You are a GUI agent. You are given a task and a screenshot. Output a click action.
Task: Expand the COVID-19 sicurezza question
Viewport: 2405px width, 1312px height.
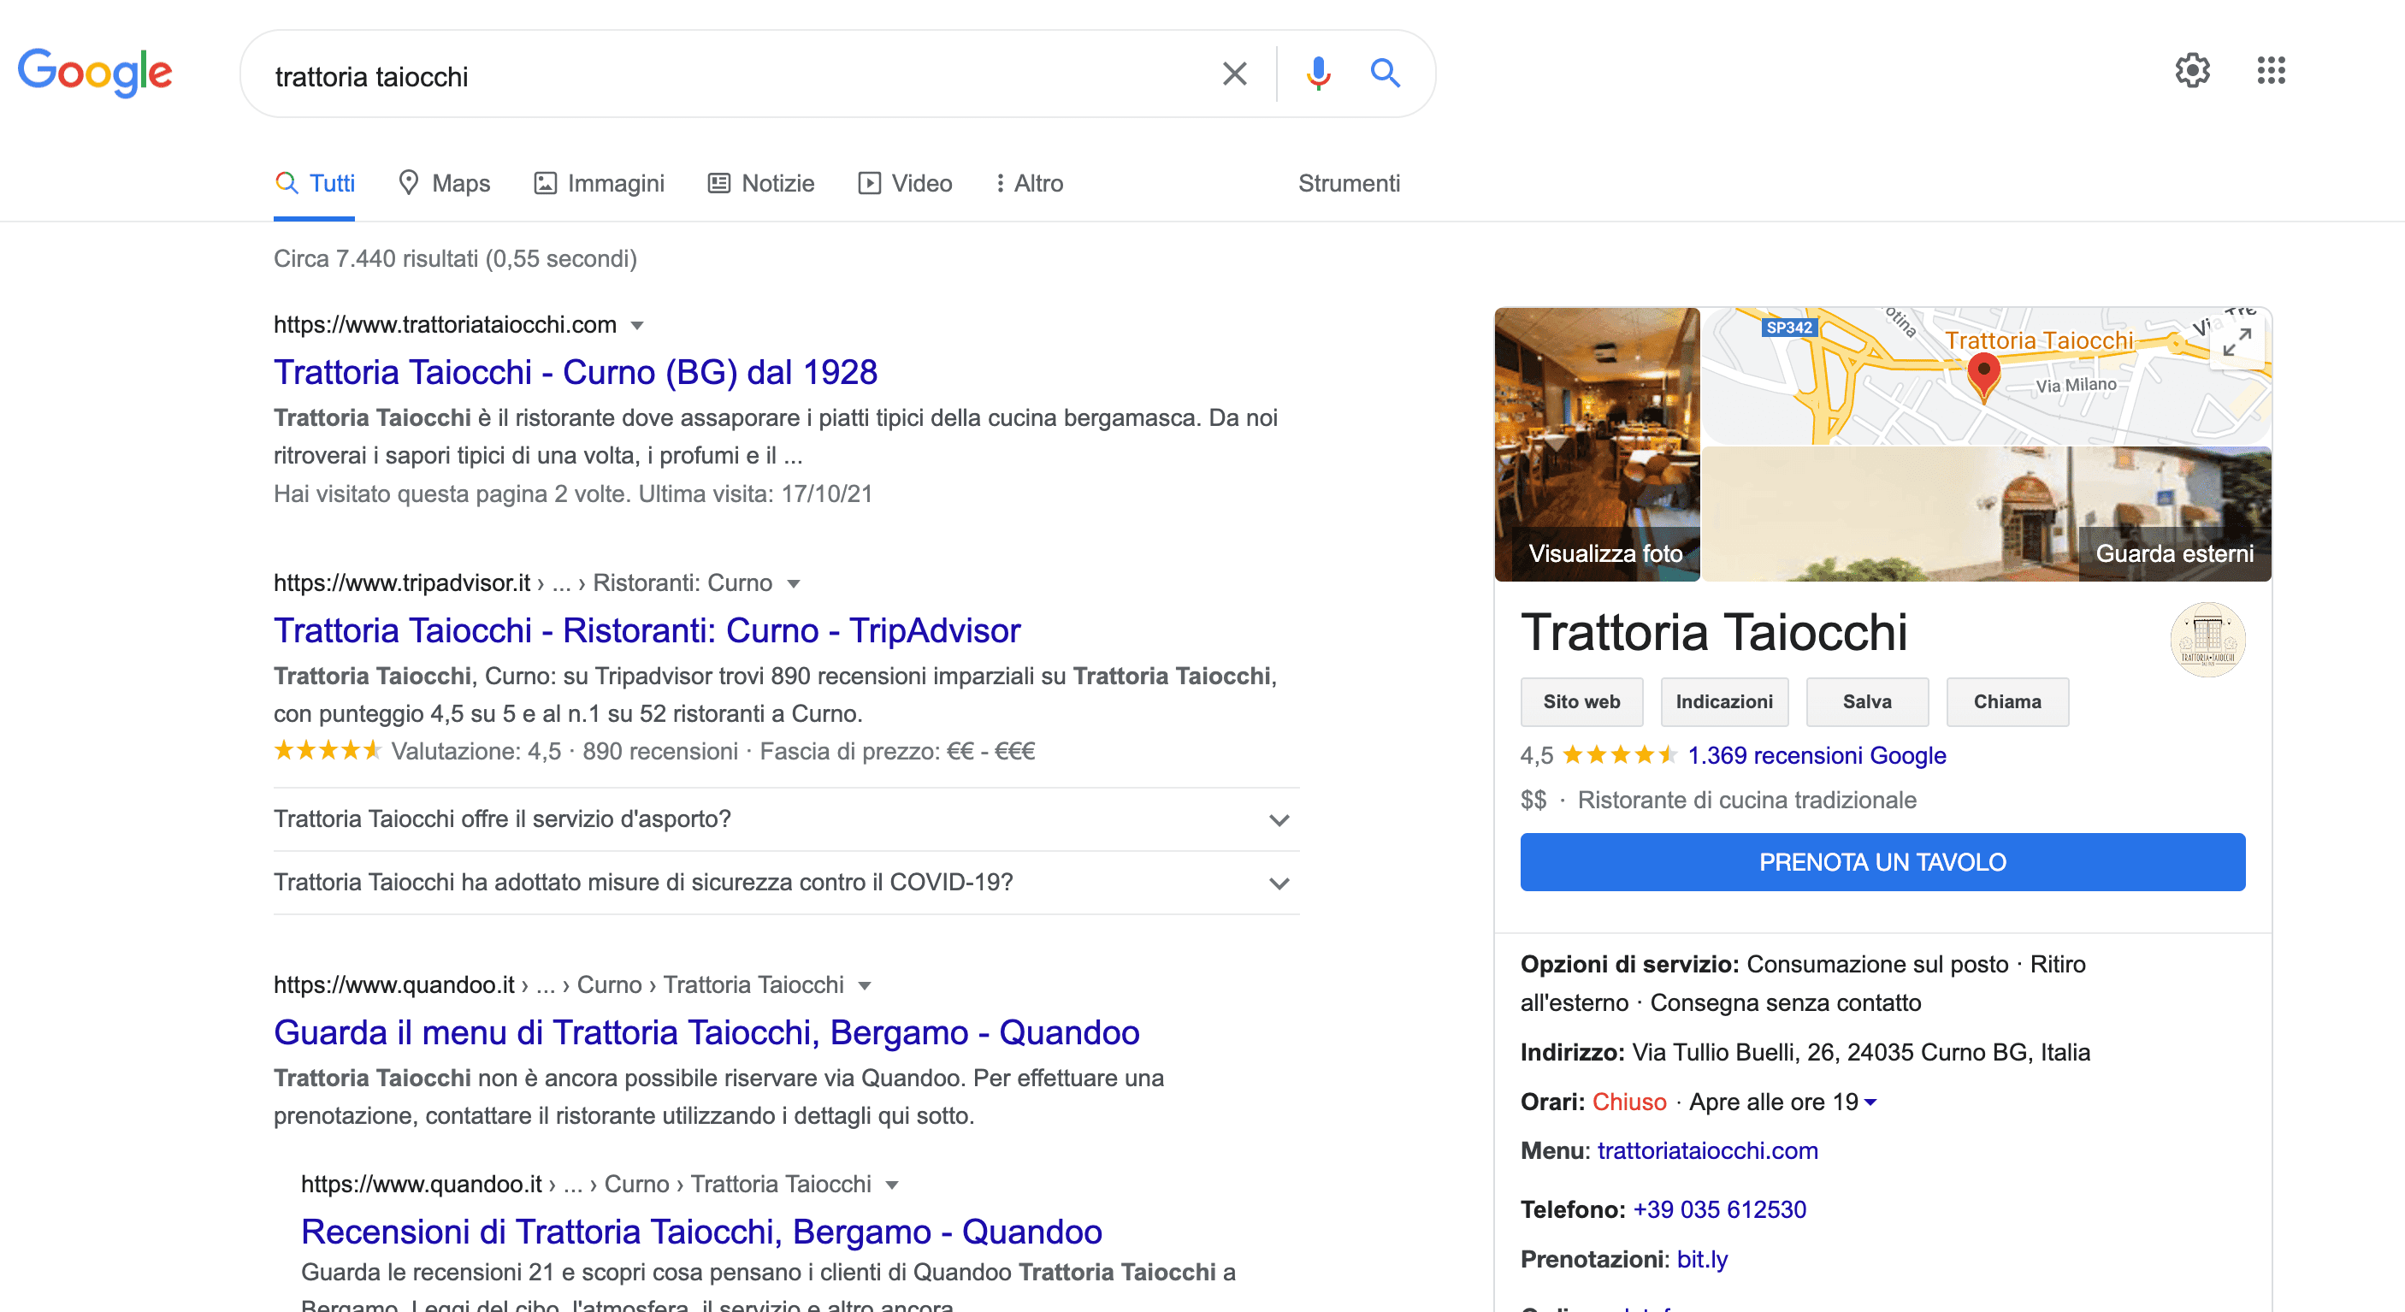coord(785,883)
